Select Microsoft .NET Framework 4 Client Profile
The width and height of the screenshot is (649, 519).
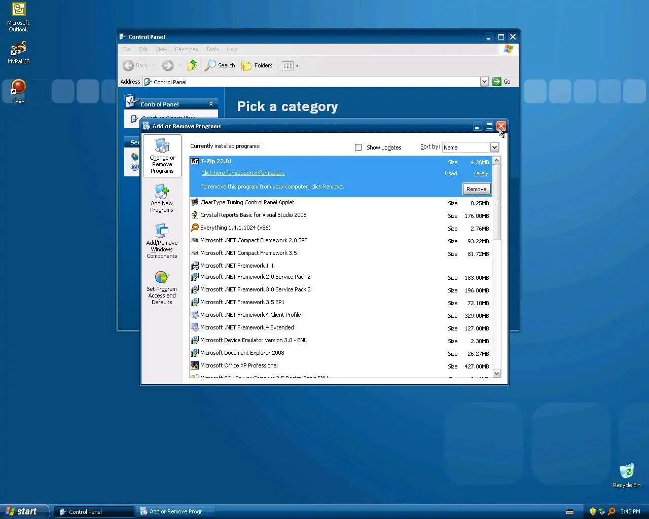[x=340, y=315]
